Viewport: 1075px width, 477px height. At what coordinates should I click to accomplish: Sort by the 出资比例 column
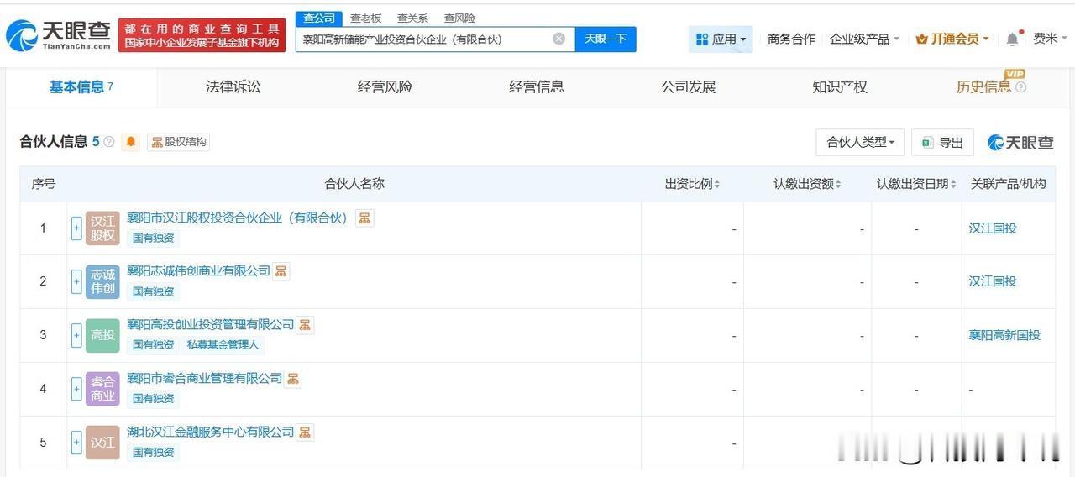tap(692, 184)
